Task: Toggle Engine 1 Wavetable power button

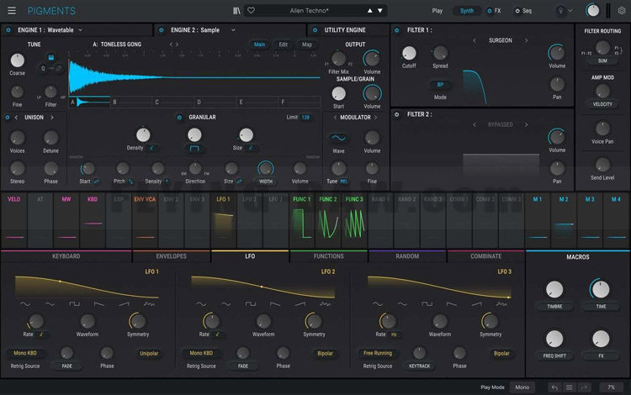Action: tap(8, 29)
